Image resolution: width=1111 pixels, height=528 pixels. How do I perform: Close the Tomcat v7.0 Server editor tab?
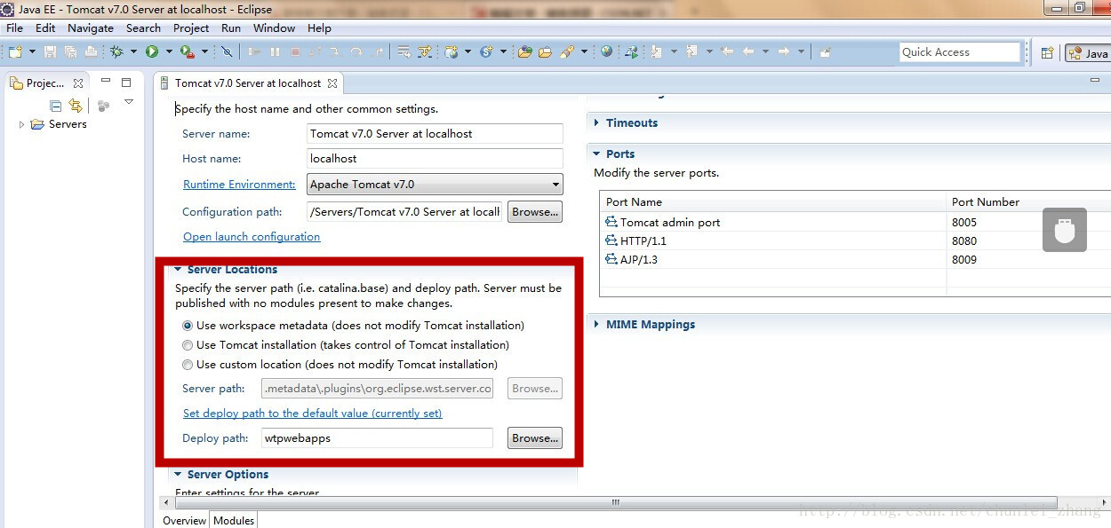332,83
